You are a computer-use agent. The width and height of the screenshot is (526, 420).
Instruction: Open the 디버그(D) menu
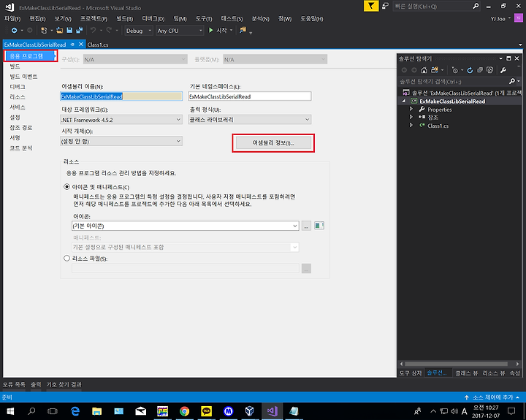153,19
